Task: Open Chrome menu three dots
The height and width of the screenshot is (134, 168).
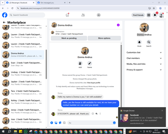Action: (165, 8)
